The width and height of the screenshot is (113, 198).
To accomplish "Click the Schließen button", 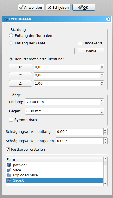I will click(58, 7).
